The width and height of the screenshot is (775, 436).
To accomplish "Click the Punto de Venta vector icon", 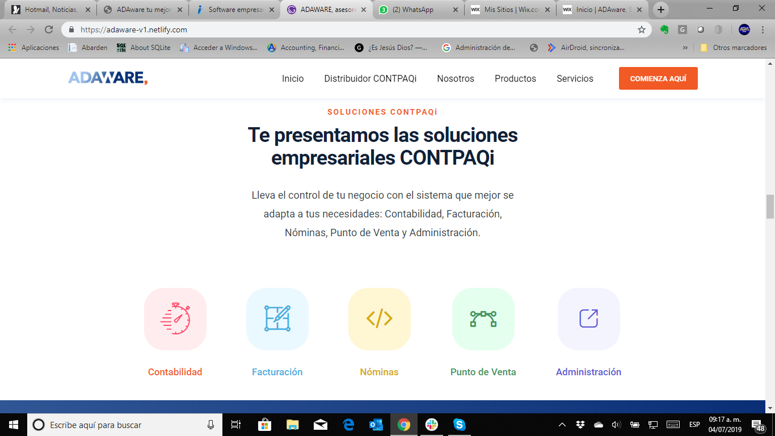I will tap(483, 318).
